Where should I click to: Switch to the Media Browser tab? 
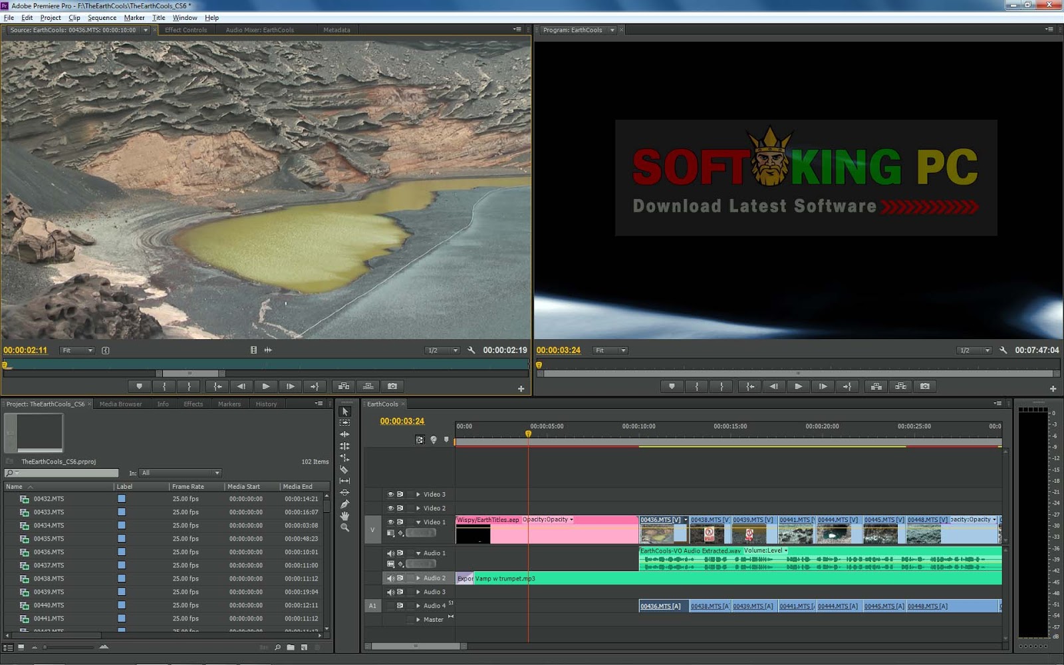[x=120, y=404]
